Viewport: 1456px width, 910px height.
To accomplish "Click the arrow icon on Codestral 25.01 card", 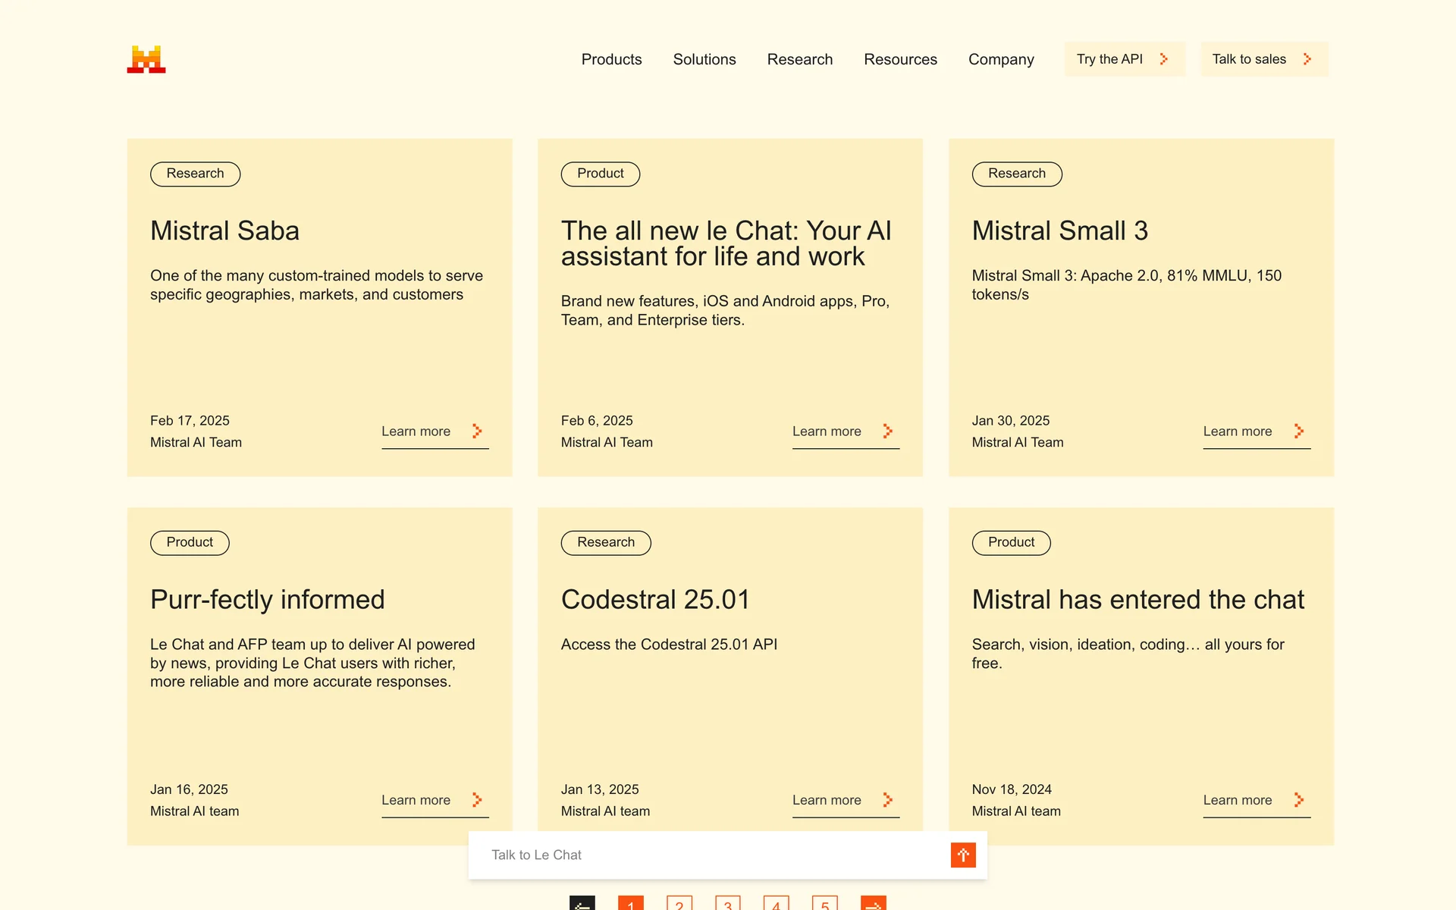I will (x=888, y=799).
